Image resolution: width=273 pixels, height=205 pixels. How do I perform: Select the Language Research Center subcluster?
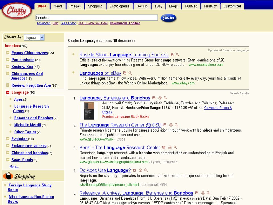point(31,108)
